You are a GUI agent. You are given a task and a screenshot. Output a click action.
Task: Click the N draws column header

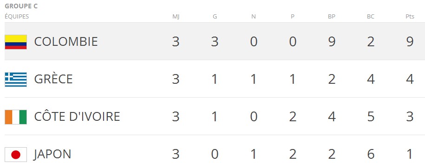coord(254,17)
